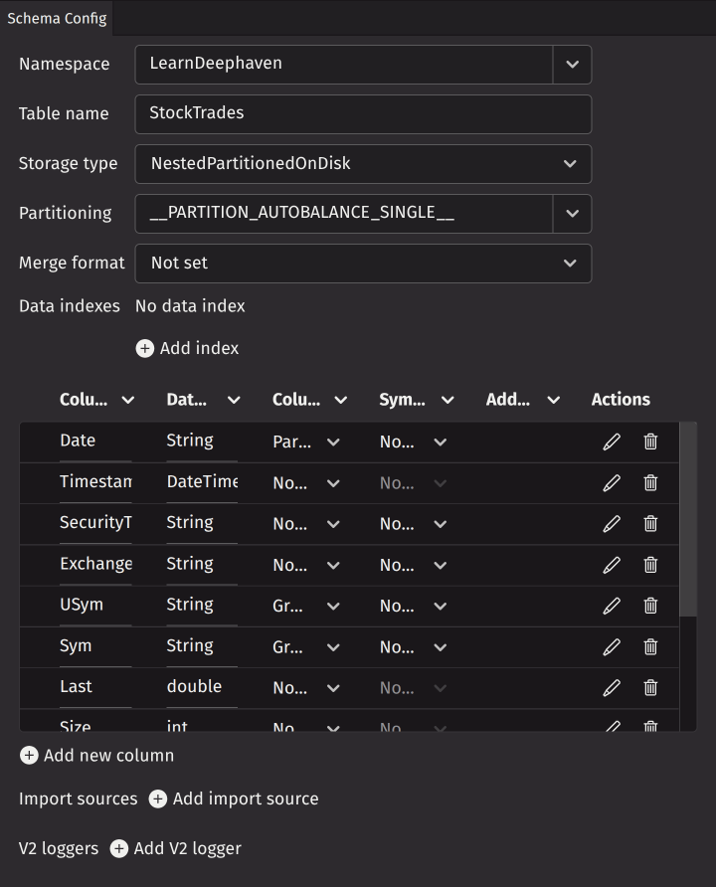Open the Namespace dropdown arrow

point(572,65)
